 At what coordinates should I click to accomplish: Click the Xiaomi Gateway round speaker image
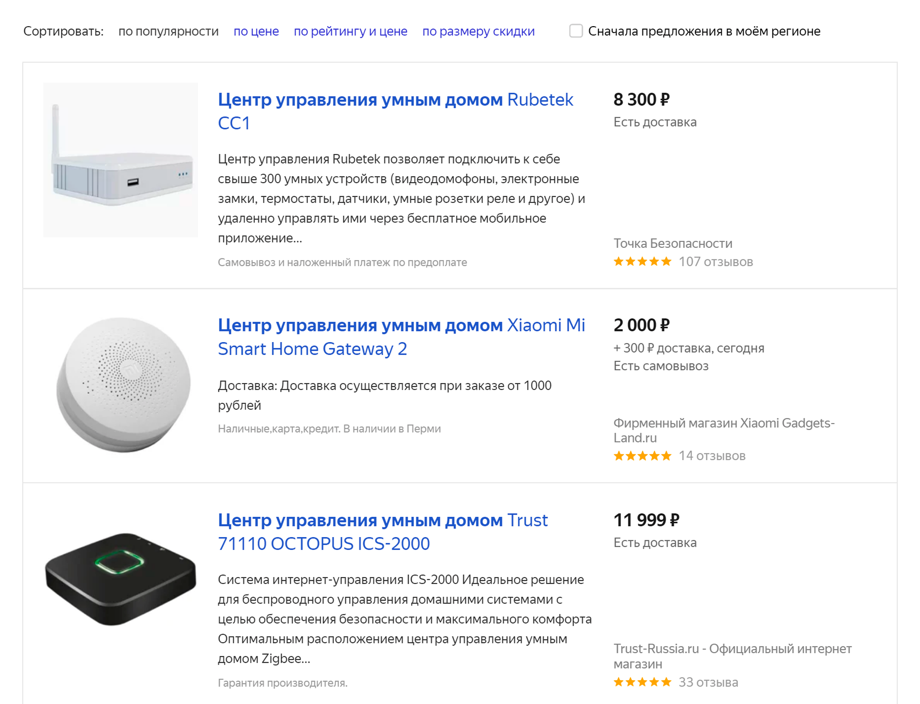tap(123, 384)
